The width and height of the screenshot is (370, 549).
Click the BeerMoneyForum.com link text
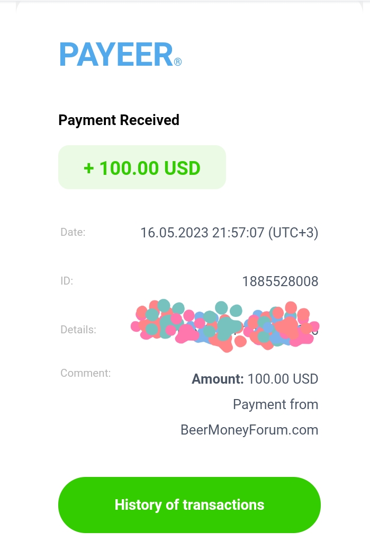[249, 430]
